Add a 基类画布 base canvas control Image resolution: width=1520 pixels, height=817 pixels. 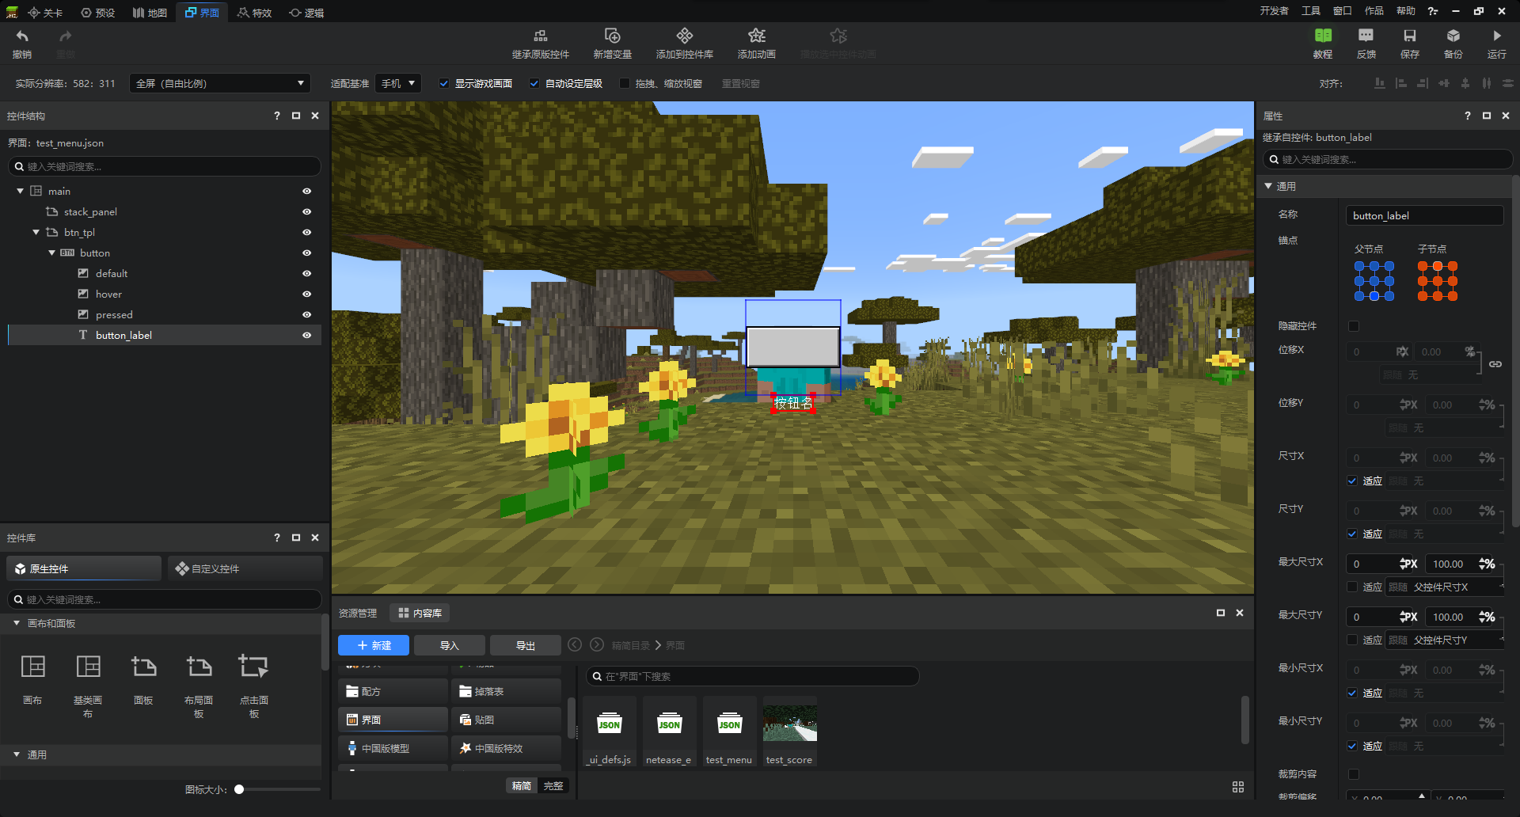(x=88, y=667)
